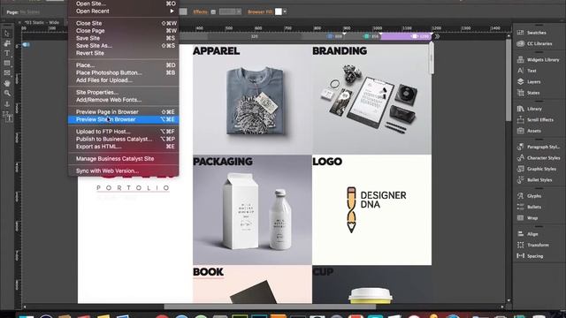Screen dimensions: 566x318
Task: Choose Upload to FTP Host...
Action: pos(124,132)
